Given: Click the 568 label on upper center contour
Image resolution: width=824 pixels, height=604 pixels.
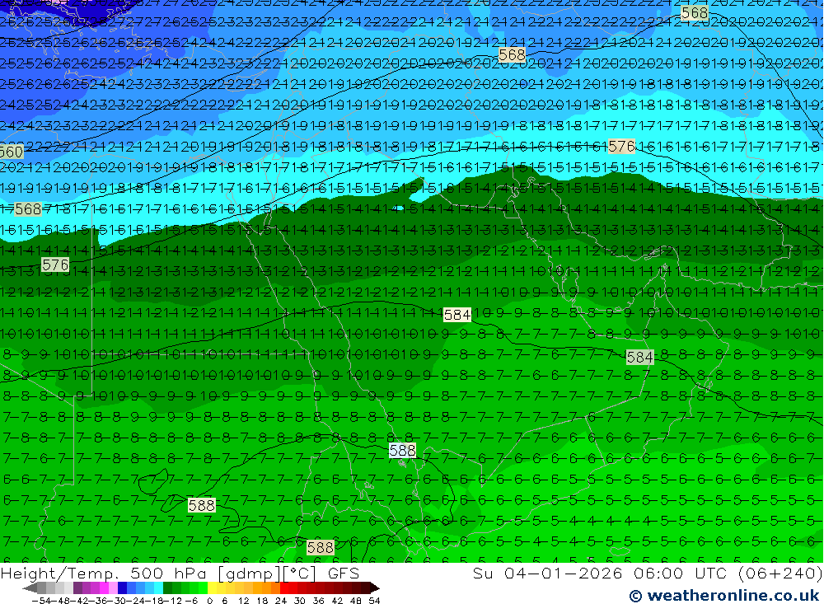Looking at the screenshot, I should coord(512,54).
